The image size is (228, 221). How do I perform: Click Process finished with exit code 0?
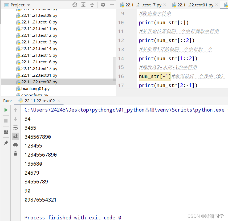point(73,218)
